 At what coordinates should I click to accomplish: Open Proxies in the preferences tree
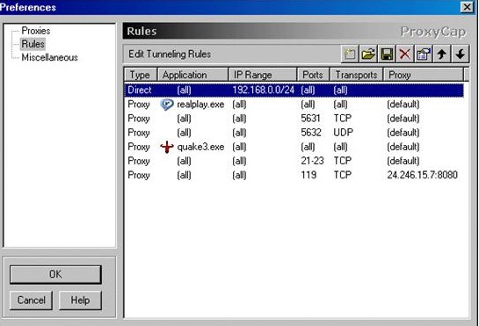[36, 31]
